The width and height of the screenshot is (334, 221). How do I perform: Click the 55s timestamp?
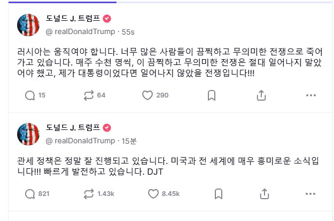pos(128,32)
